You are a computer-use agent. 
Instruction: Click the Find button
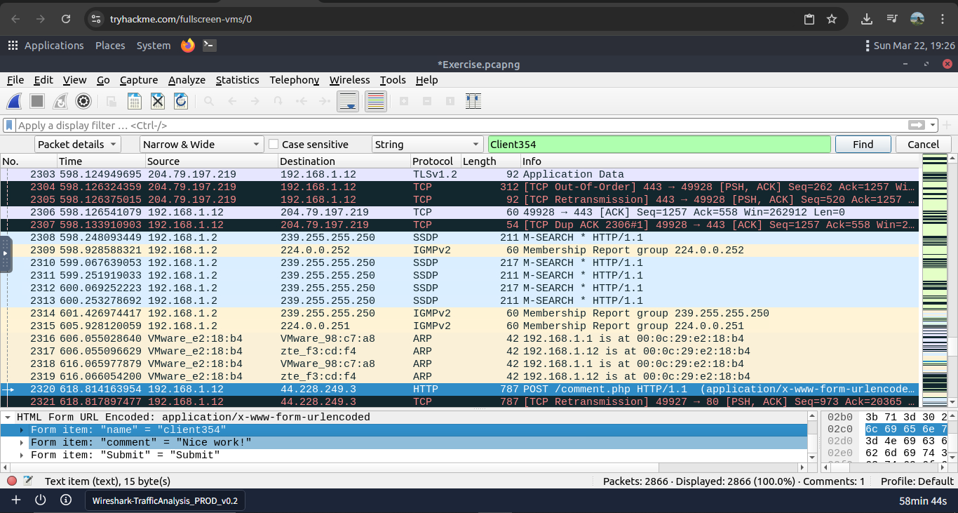863,145
